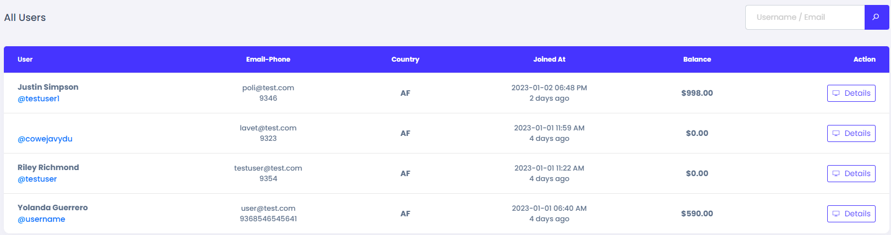Viewport: 891px width, 235px height.
Task: Click the Balance column header
Action: click(697, 59)
